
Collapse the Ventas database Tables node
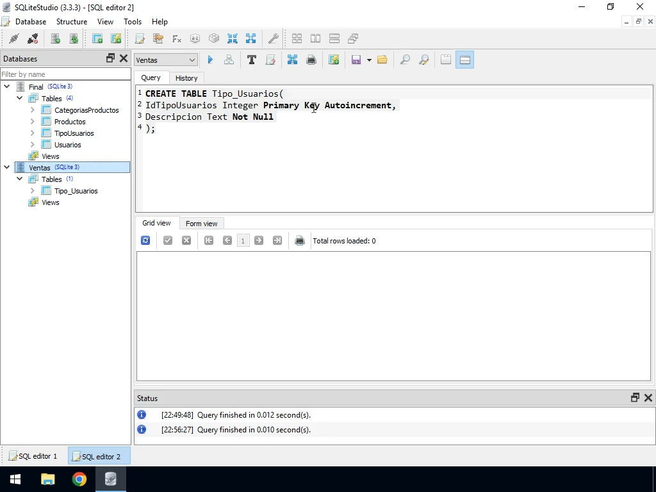pos(19,179)
